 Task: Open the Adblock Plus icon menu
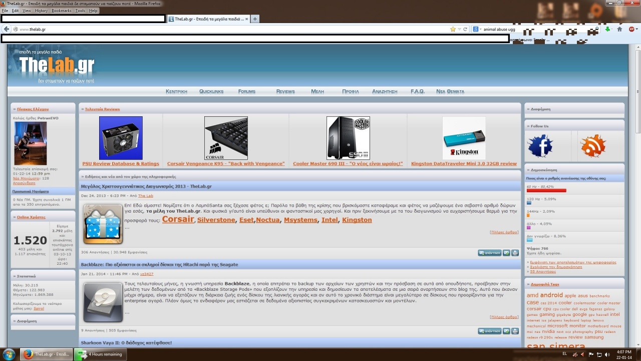pyautogui.click(x=631, y=29)
